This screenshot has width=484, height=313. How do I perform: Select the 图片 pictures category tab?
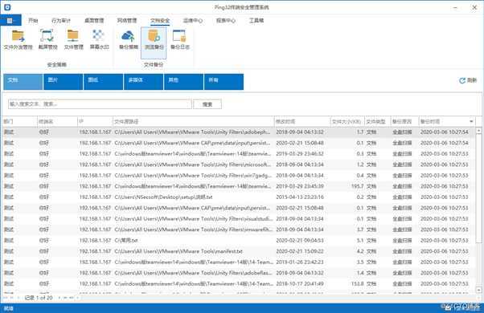coord(64,82)
